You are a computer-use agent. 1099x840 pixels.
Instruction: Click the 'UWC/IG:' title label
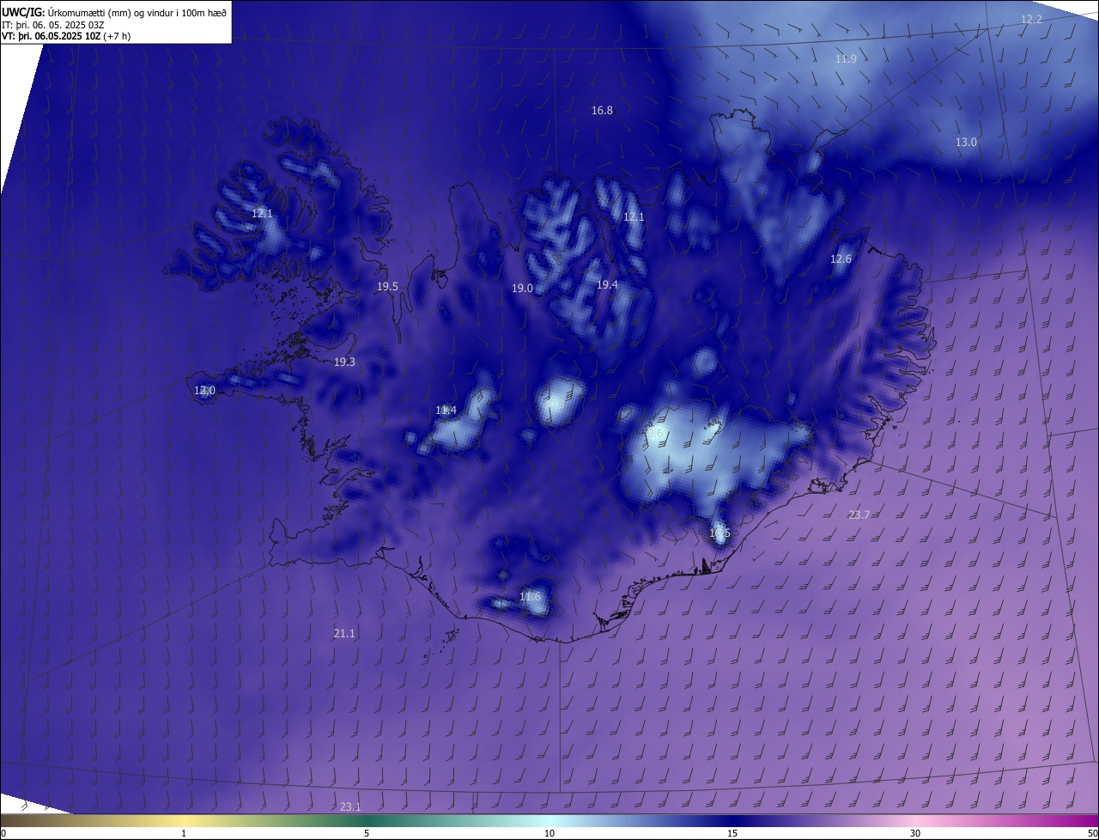22,12
